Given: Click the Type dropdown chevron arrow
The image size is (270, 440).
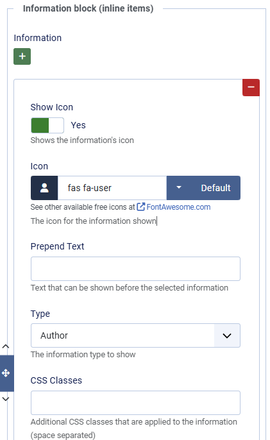Looking at the screenshot, I should pyautogui.click(x=227, y=335).
